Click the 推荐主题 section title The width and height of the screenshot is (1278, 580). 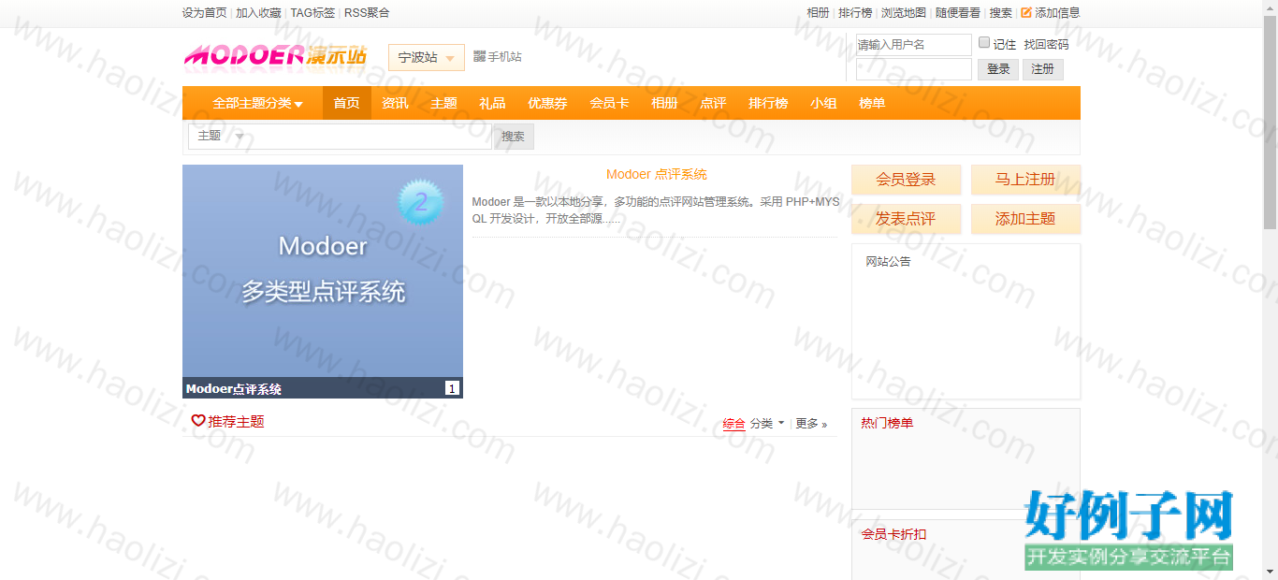[x=236, y=422]
